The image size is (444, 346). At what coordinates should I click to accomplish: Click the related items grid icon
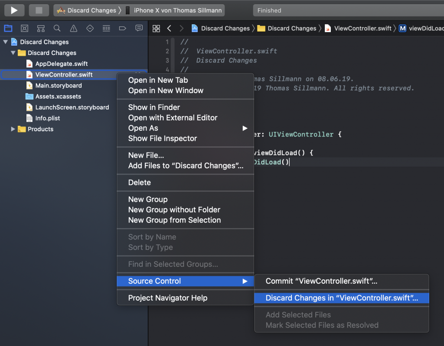coord(156,28)
